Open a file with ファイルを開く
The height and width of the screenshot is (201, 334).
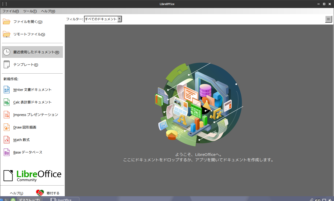(x=32, y=22)
